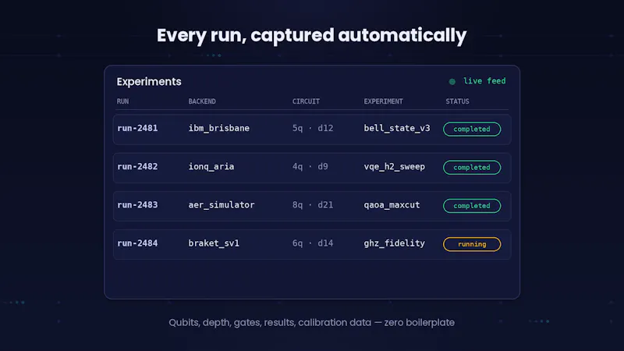
Task: Click the Experiments panel title
Action: (149, 82)
